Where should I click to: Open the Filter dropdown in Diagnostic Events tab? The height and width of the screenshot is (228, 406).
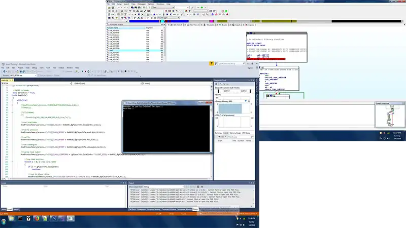[222, 137]
